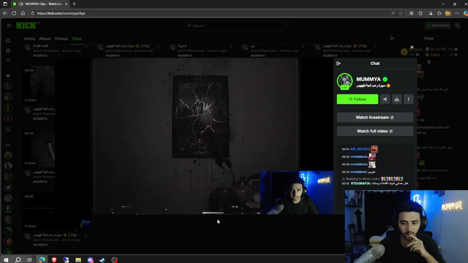468x263 pixels.
Task: Open Brave browser on taskbar
Action: [x=54, y=260]
